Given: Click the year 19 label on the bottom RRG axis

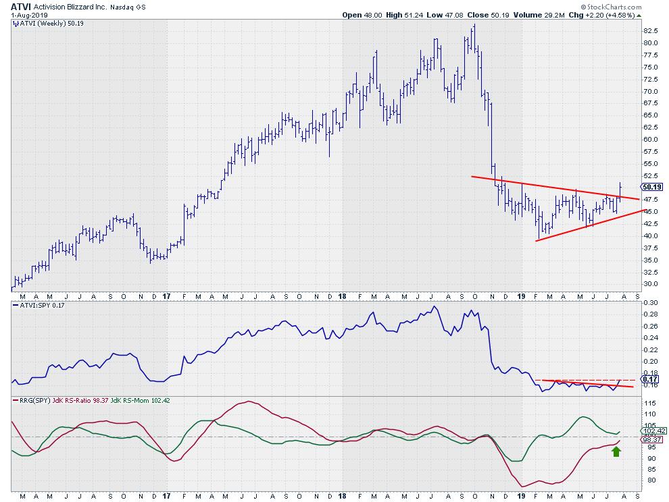Looking at the screenshot, I should coord(521,496).
